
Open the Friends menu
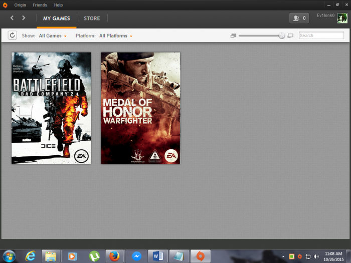click(40, 5)
